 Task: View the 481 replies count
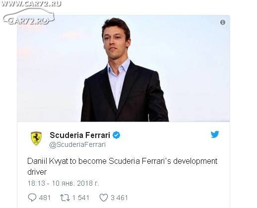coord(45,198)
